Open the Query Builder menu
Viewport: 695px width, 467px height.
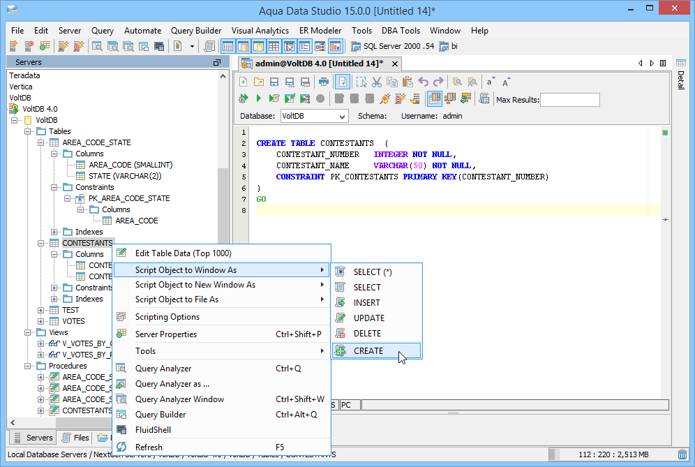(x=196, y=31)
